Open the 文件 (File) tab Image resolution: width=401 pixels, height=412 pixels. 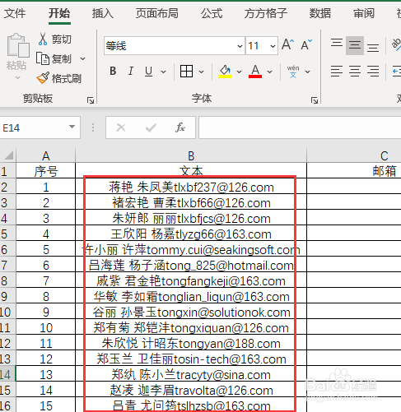click(x=15, y=13)
